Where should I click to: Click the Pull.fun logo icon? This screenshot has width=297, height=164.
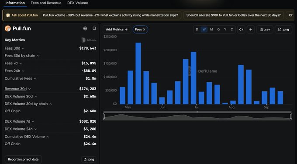coord(8,29)
